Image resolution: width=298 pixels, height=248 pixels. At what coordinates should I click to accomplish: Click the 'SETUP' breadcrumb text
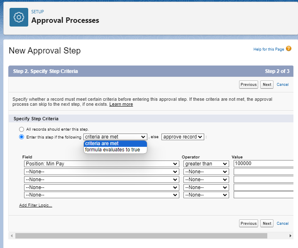tap(37, 12)
